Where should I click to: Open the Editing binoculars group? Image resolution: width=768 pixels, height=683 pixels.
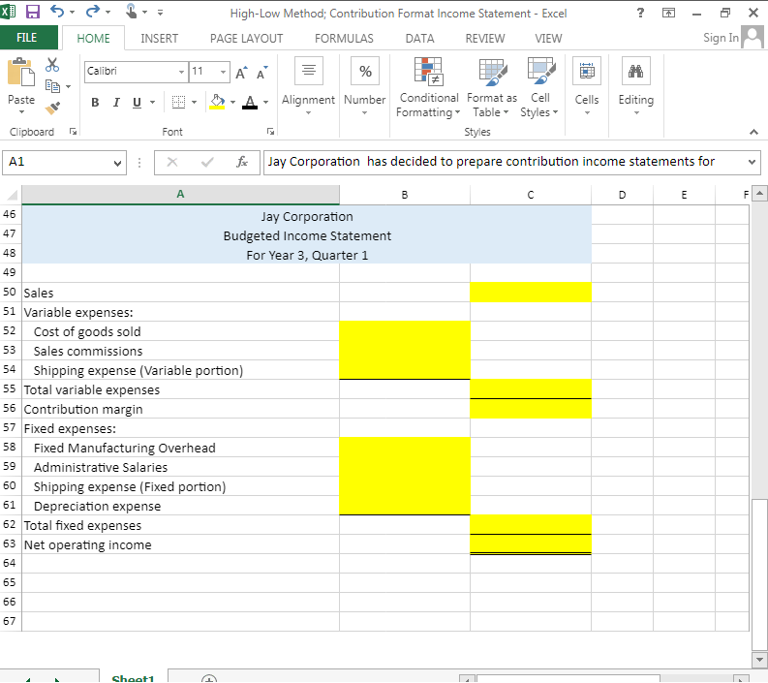click(635, 71)
